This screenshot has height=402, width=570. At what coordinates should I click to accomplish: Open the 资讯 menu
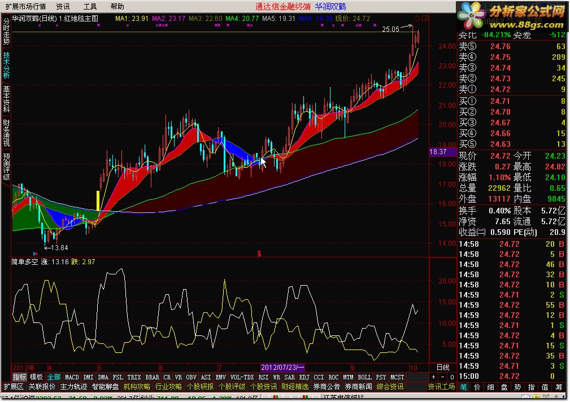click(63, 7)
